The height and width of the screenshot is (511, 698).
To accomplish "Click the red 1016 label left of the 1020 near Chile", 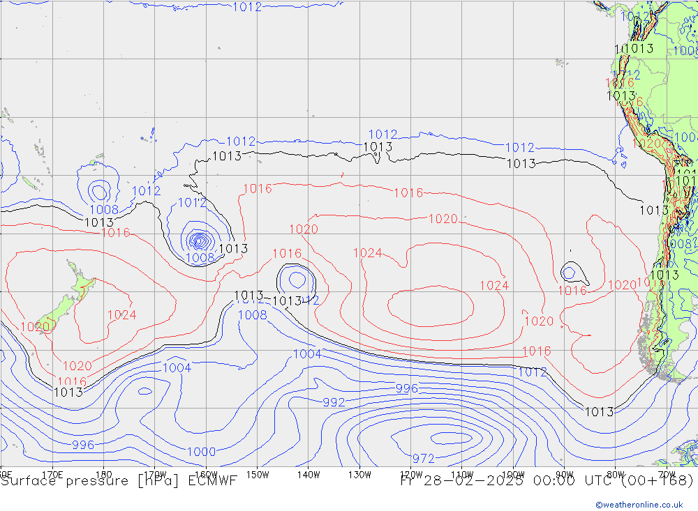I will (572, 291).
